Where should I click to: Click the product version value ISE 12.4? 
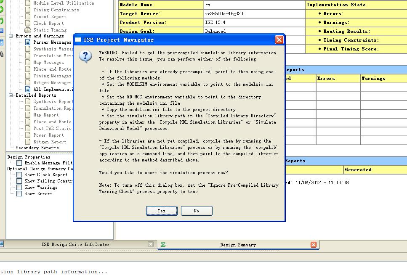pos(215,22)
